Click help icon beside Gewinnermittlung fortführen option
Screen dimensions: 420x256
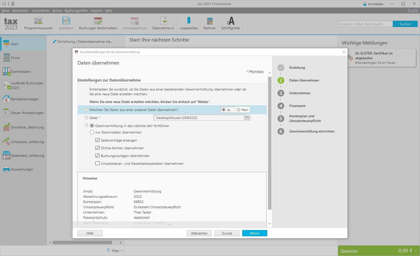86,126
